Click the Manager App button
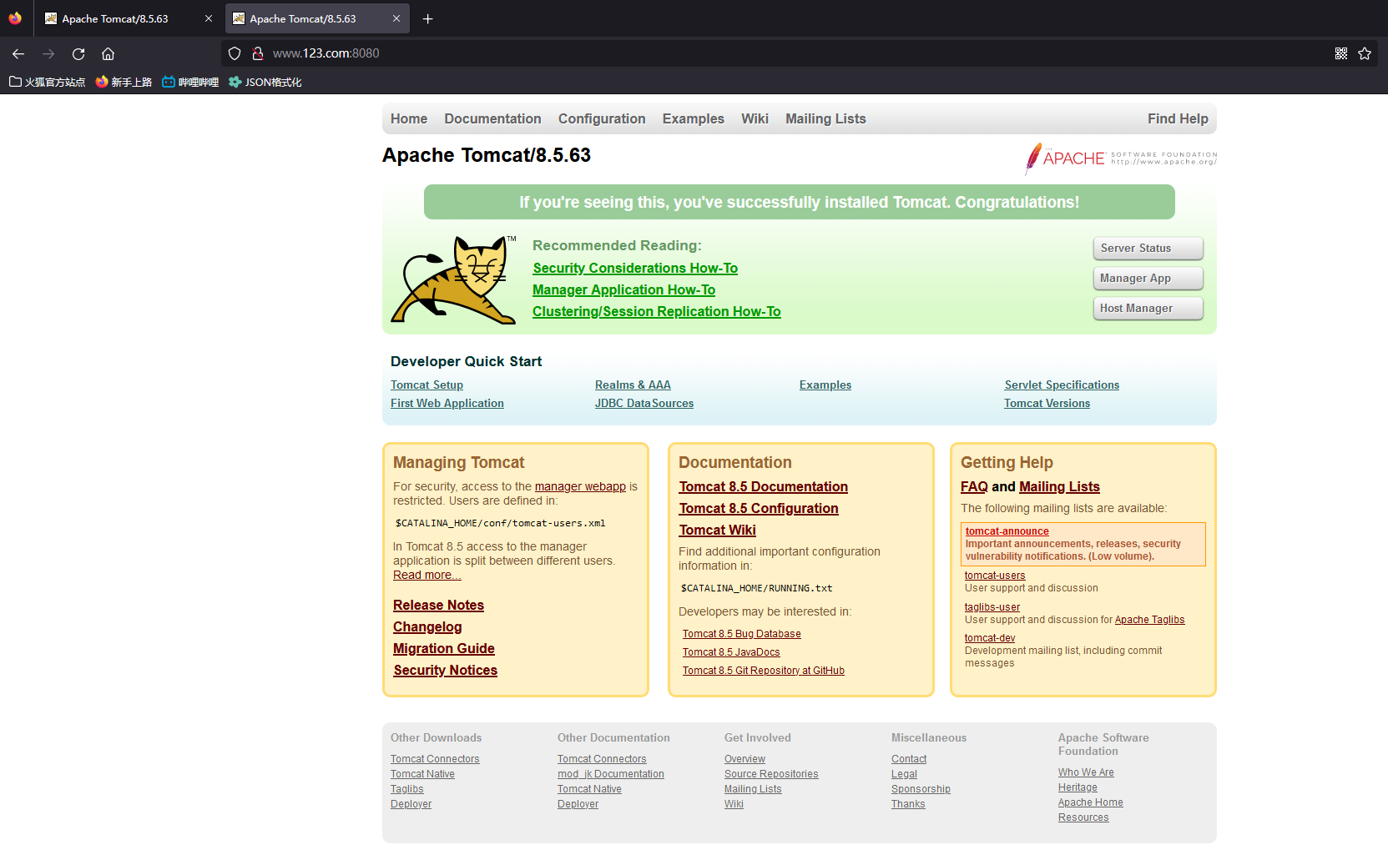Screen dimensions: 1388x860 tap(1148, 278)
